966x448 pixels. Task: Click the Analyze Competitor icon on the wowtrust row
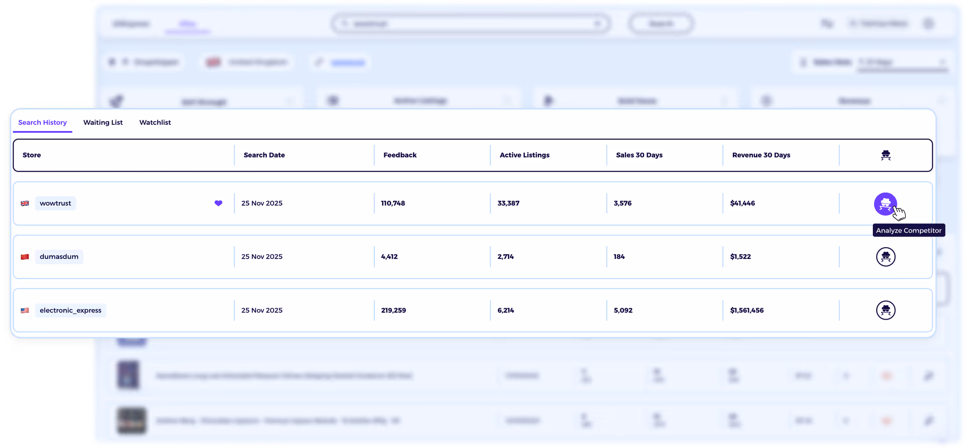coord(886,203)
